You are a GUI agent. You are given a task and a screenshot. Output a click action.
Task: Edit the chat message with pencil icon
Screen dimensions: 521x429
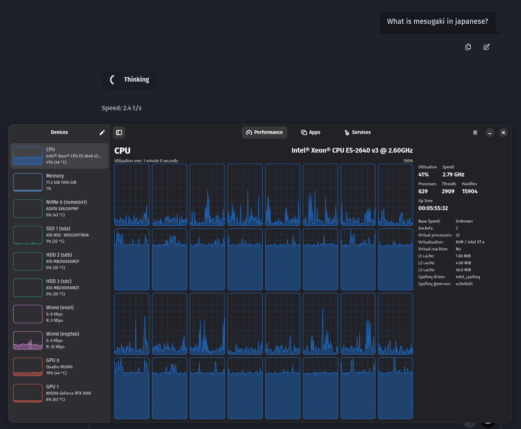click(487, 47)
